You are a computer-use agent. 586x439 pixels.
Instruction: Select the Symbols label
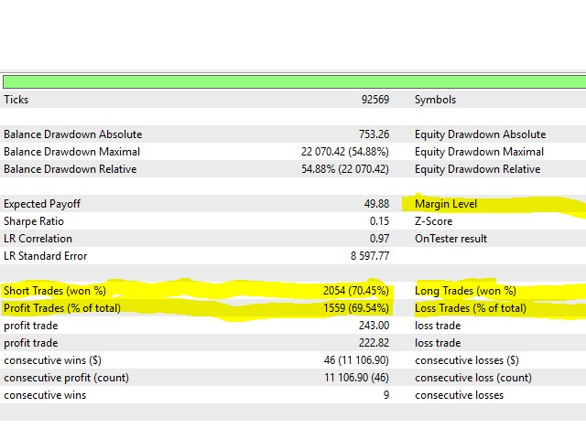tap(436, 100)
